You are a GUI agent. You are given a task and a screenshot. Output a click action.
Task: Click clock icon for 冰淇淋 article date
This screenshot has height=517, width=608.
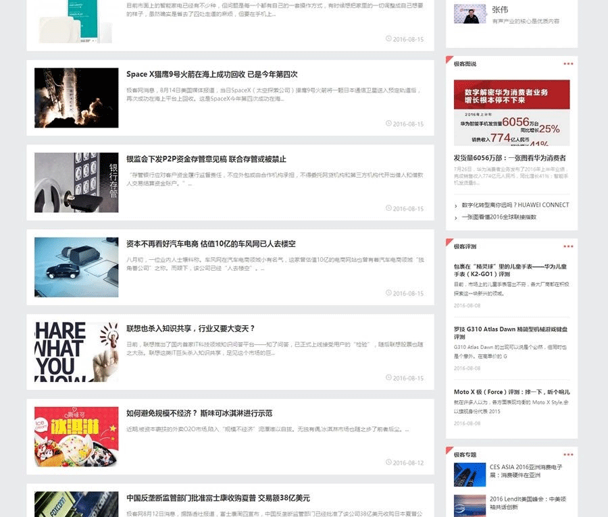388,462
